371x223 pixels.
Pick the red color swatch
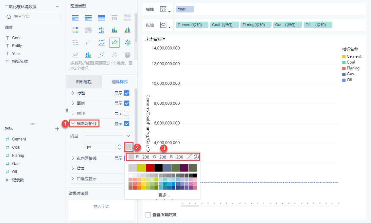click(x=150, y=168)
